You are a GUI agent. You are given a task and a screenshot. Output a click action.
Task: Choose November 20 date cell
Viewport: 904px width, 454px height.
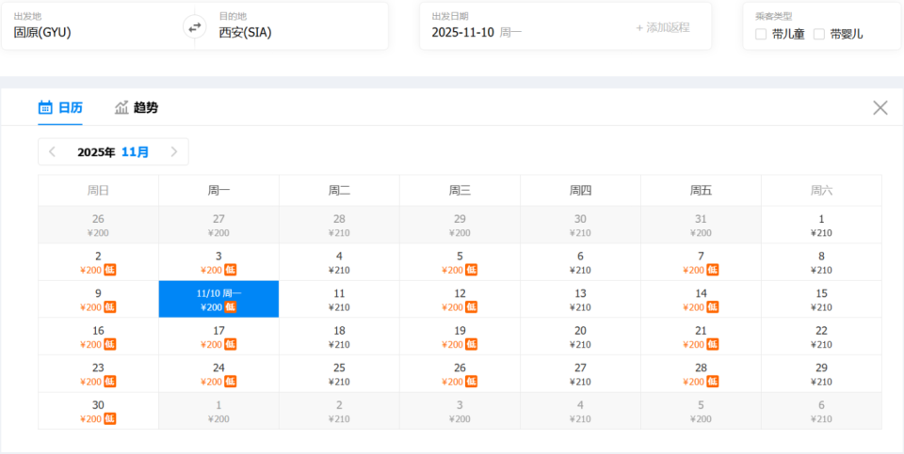tap(581, 337)
